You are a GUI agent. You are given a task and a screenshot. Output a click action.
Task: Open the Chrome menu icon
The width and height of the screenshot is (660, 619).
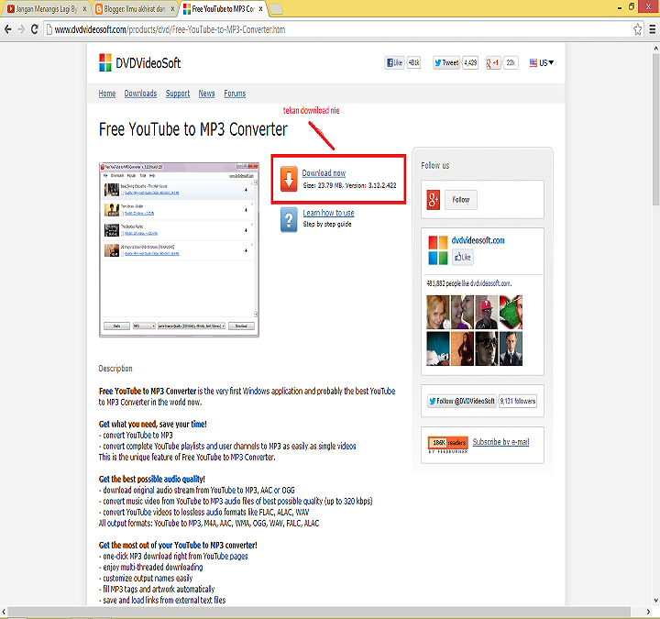[x=652, y=29]
